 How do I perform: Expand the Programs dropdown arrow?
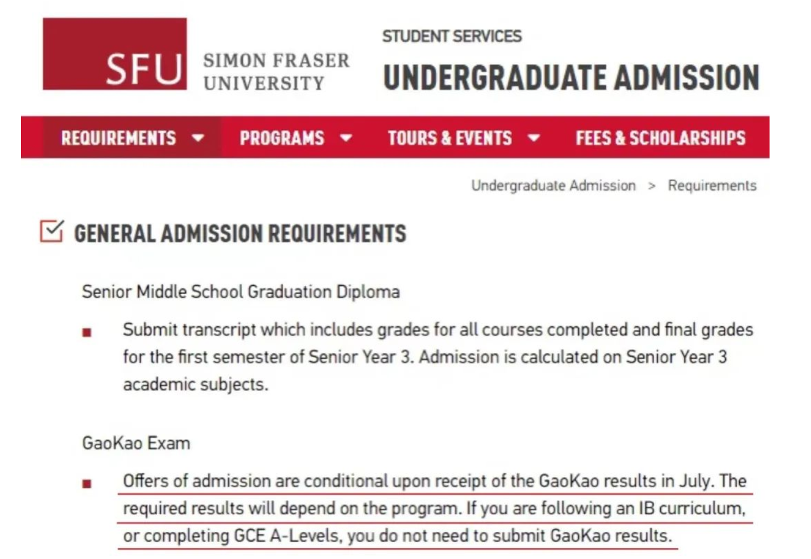coord(346,138)
